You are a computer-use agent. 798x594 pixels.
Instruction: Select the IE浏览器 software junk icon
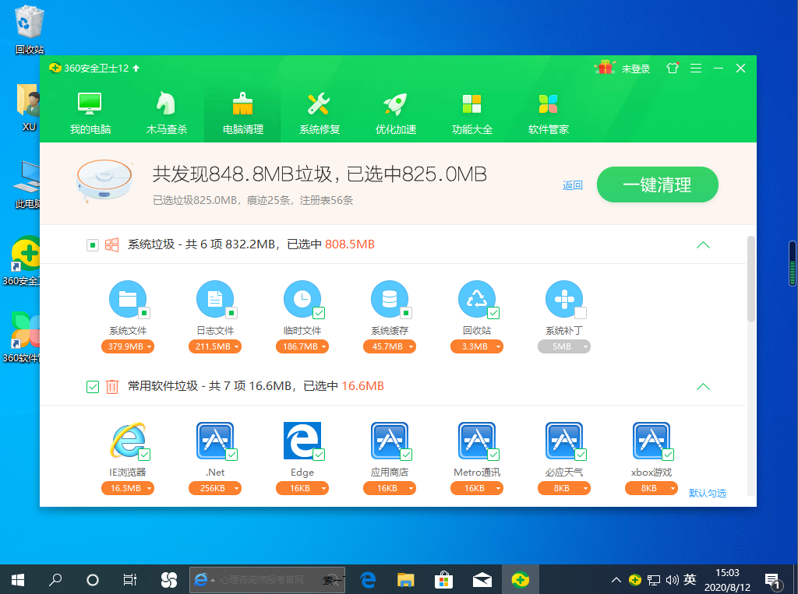pos(127,441)
